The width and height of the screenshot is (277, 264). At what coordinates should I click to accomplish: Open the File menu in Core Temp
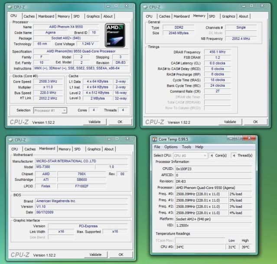pyautogui.click(x=157, y=147)
